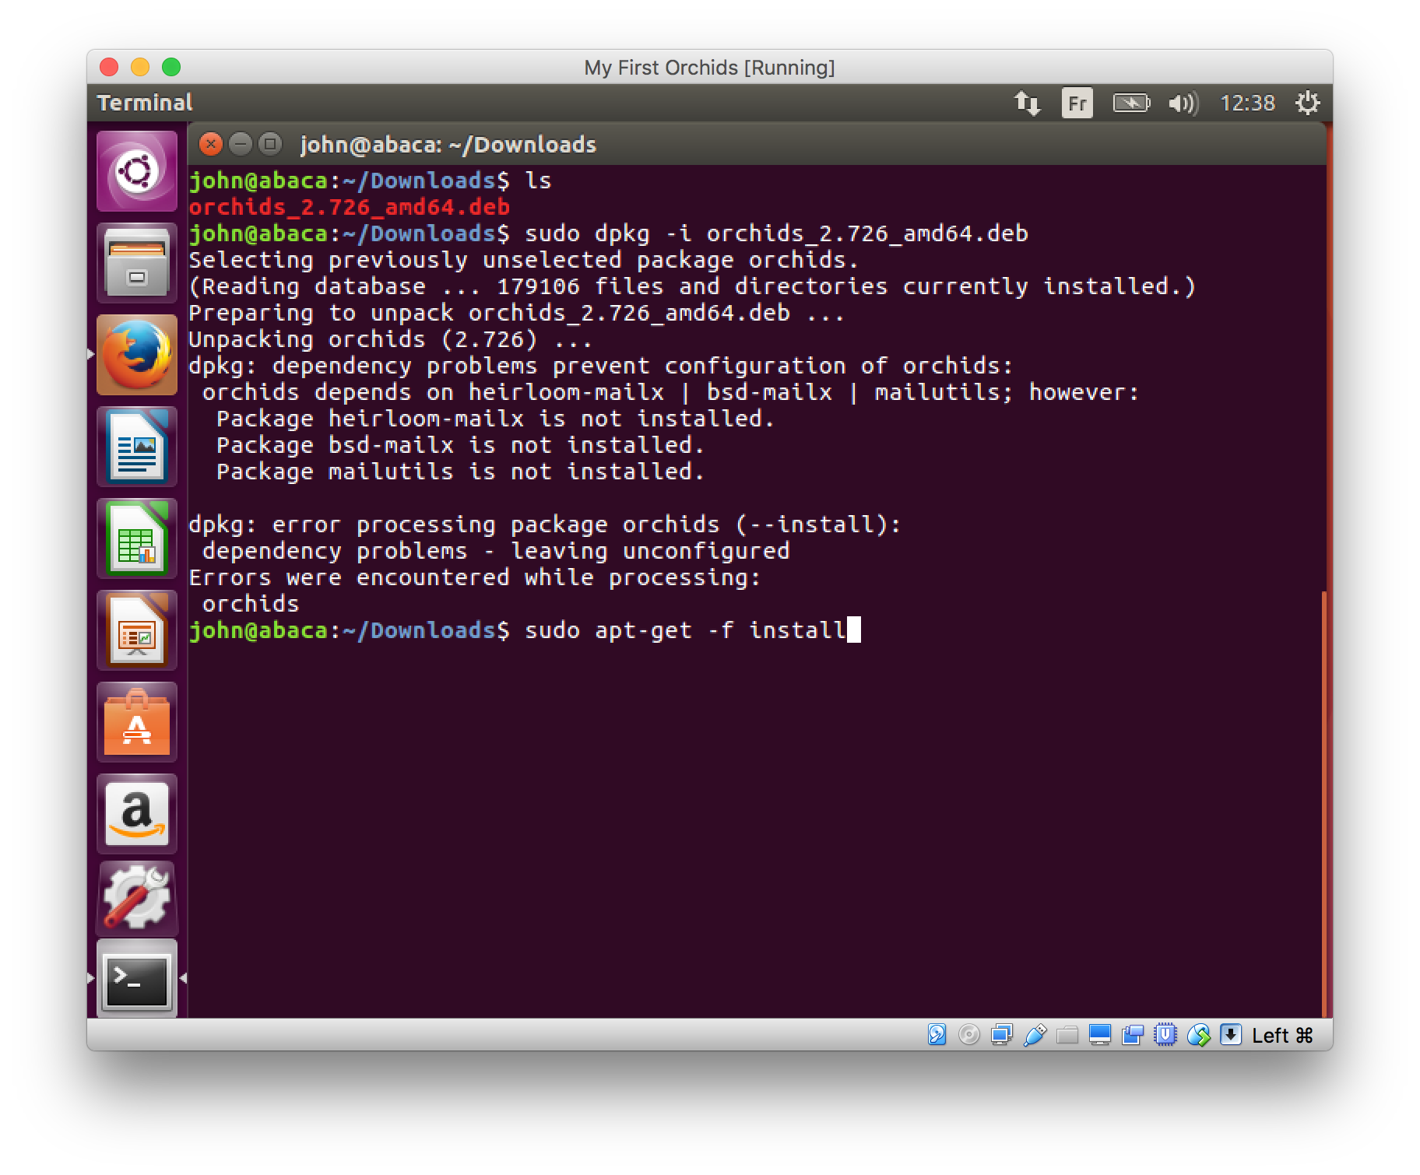The image size is (1420, 1175).
Task: Open the 12:38 clock menu
Action: click(x=1247, y=103)
